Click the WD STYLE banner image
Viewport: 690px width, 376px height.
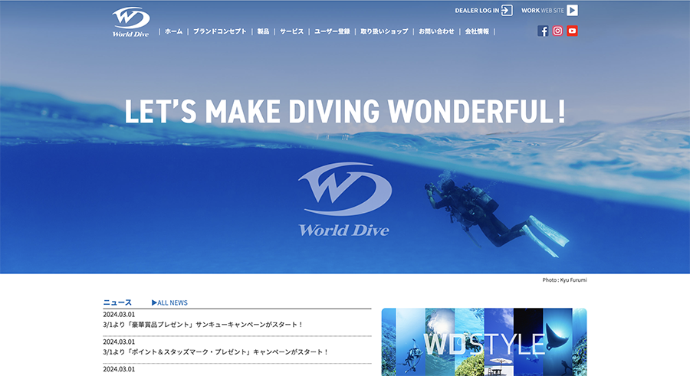[484, 342]
